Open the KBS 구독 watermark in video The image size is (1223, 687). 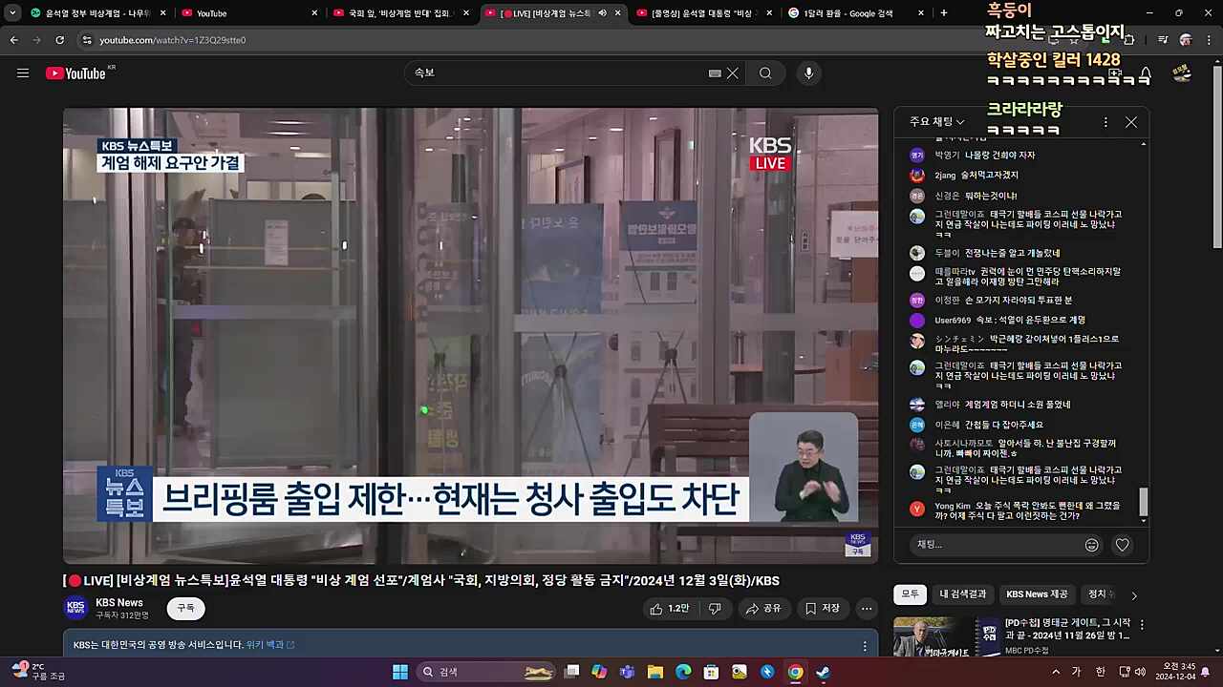click(x=858, y=544)
